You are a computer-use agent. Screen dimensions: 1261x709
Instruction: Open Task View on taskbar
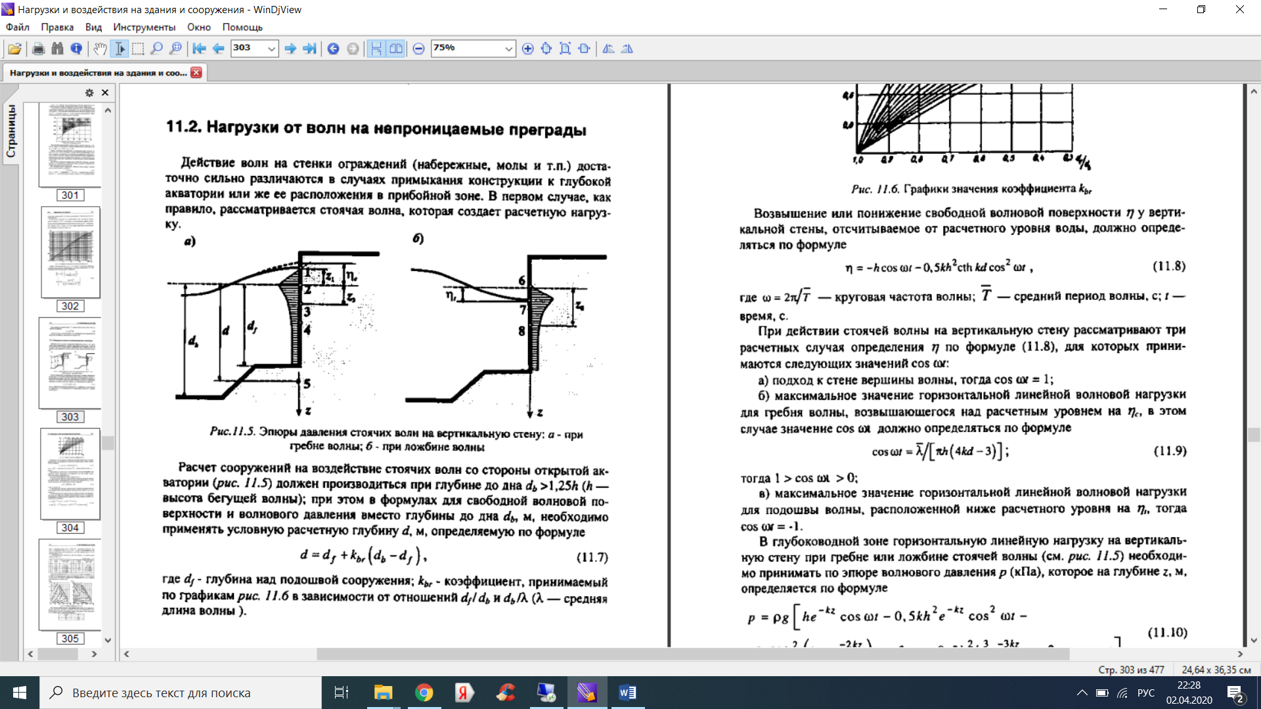click(x=342, y=693)
